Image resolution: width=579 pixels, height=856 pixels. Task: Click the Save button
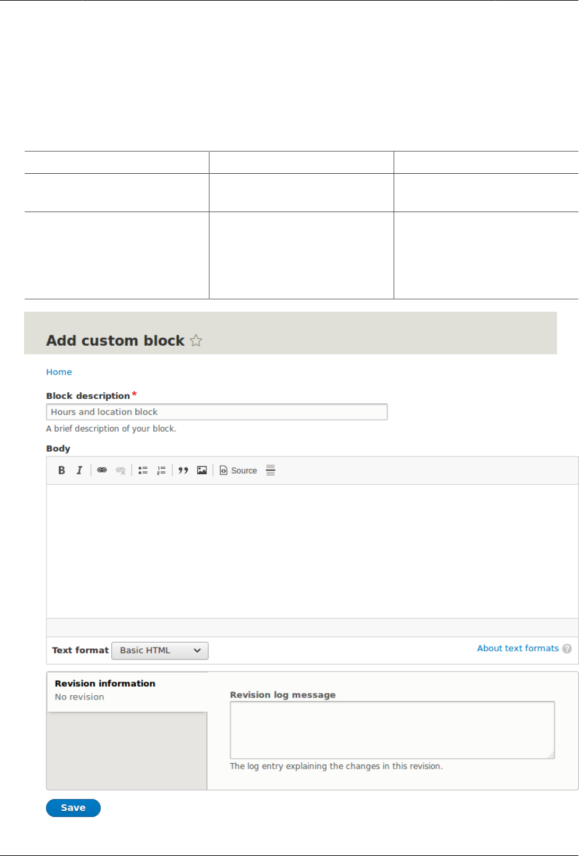coord(73,808)
